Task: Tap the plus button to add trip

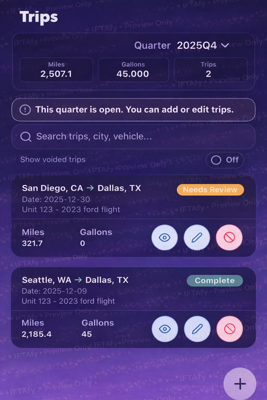Action: click(240, 384)
